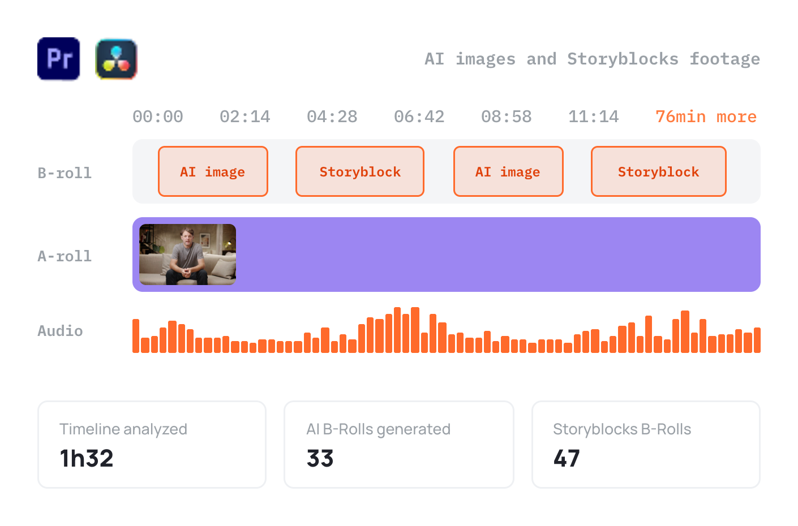Jump to the 04:28 timeline marker
Screen dimensions: 798x526
coord(332,117)
